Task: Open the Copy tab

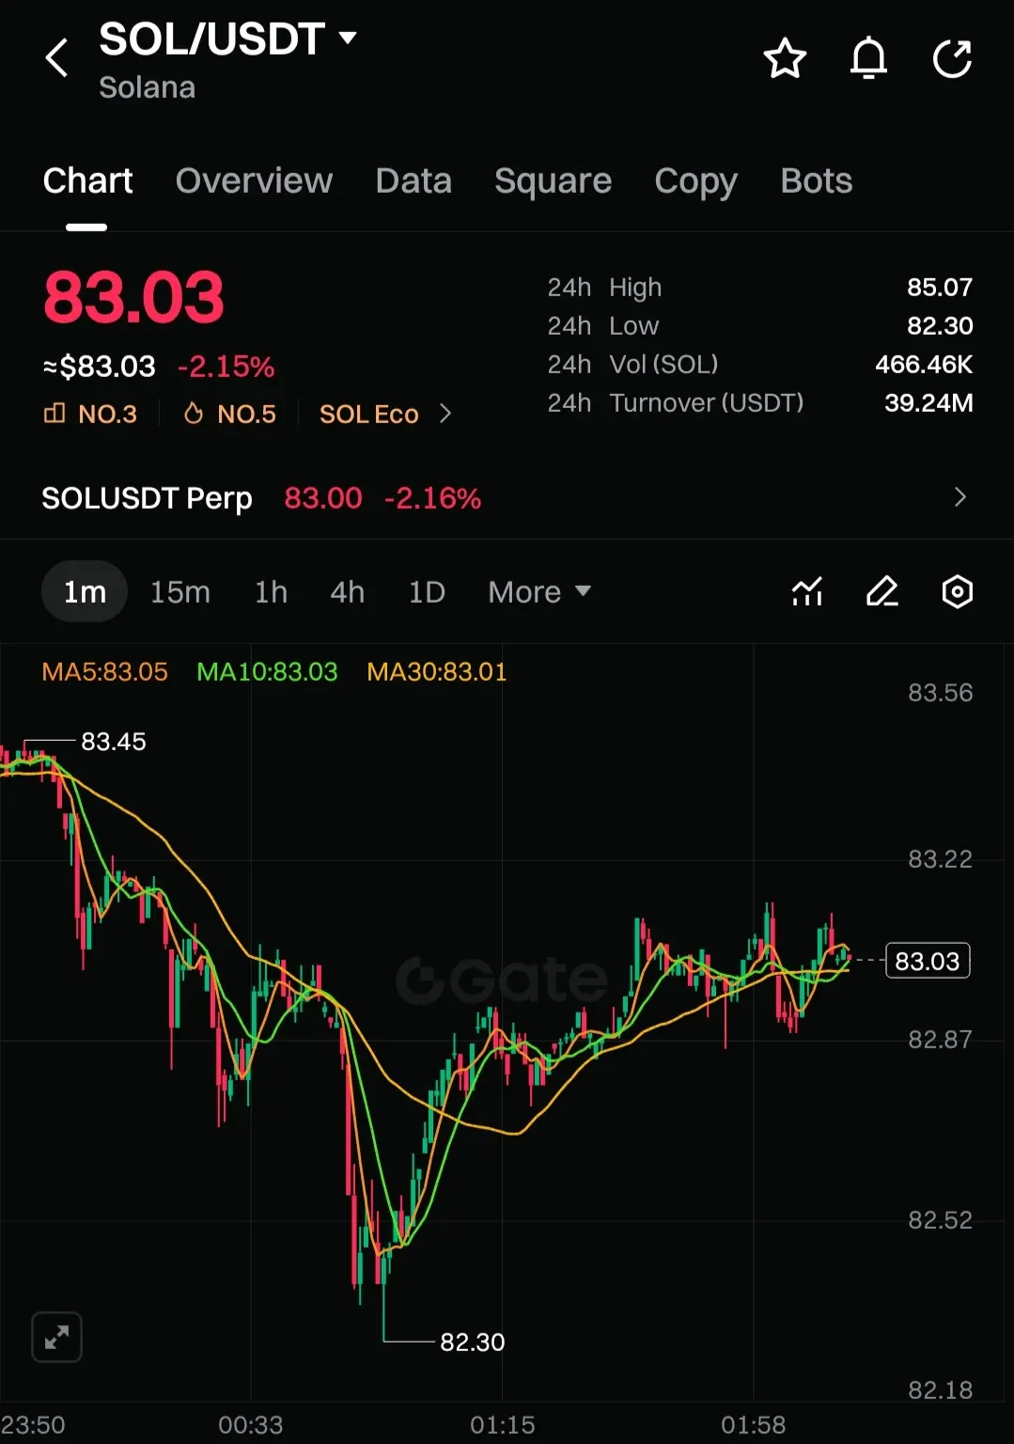Action: point(696,180)
